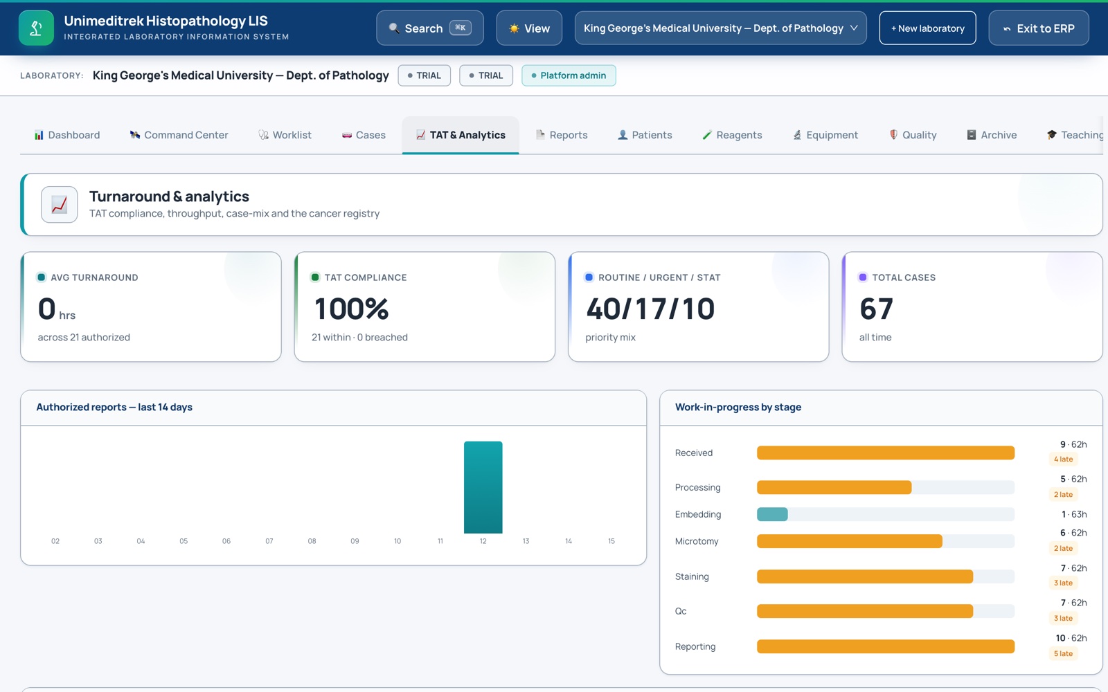Screen dimensions: 1108x692
Task: Click the Microtomy stage progress bar
Action: pyautogui.click(x=886, y=541)
